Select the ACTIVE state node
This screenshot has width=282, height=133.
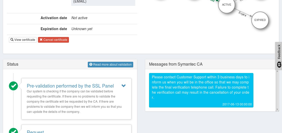point(227,5)
